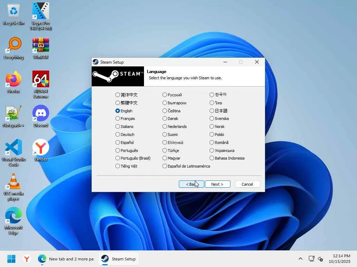Select Български language option
This screenshot has width=357, height=267.
(175, 103)
